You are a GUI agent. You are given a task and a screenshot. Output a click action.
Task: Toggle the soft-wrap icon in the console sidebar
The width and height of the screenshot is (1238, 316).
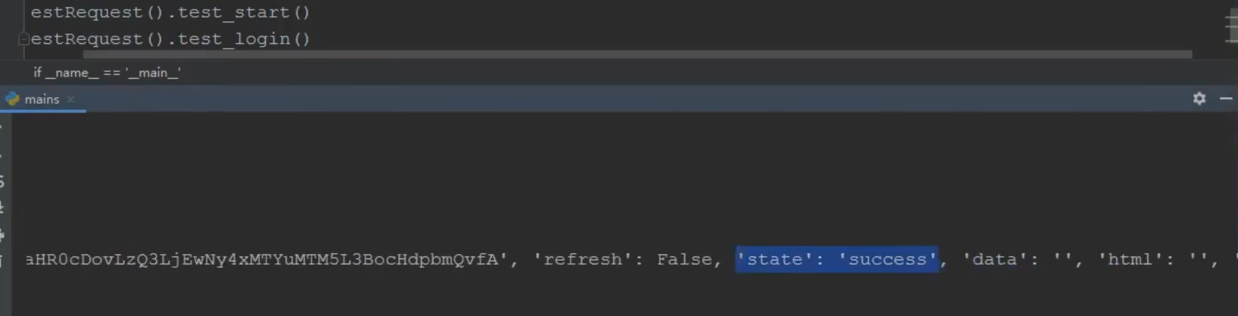click(x=2, y=181)
